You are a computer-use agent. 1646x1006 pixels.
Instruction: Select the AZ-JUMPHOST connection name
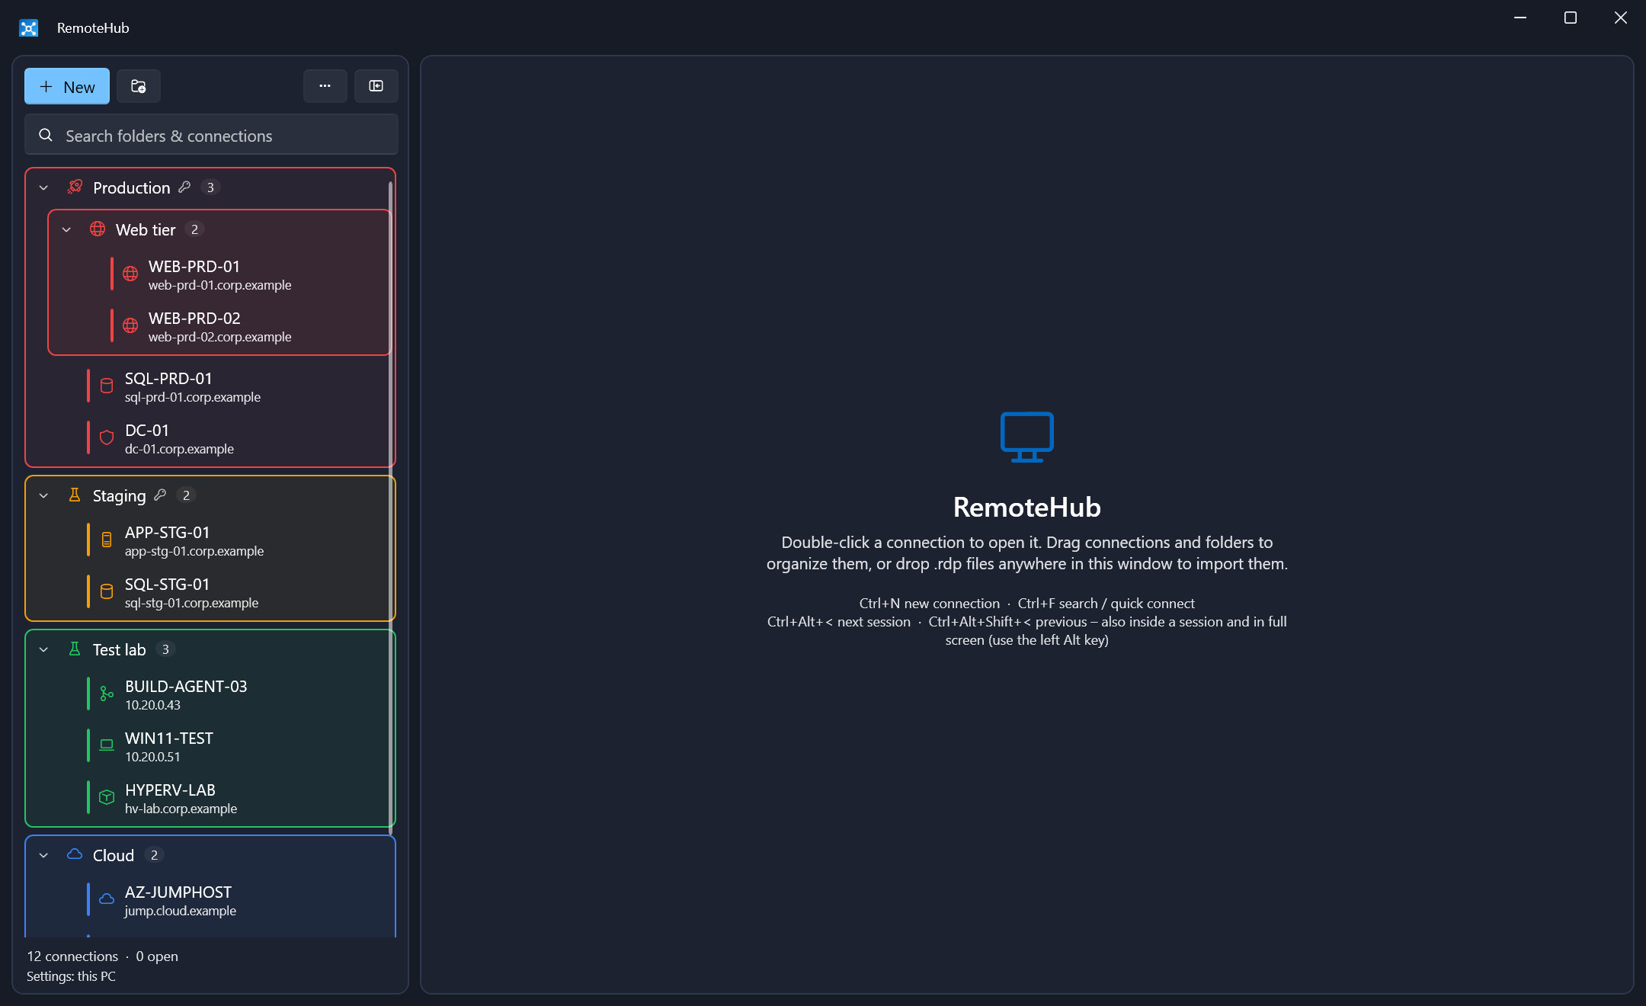point(178,892)
